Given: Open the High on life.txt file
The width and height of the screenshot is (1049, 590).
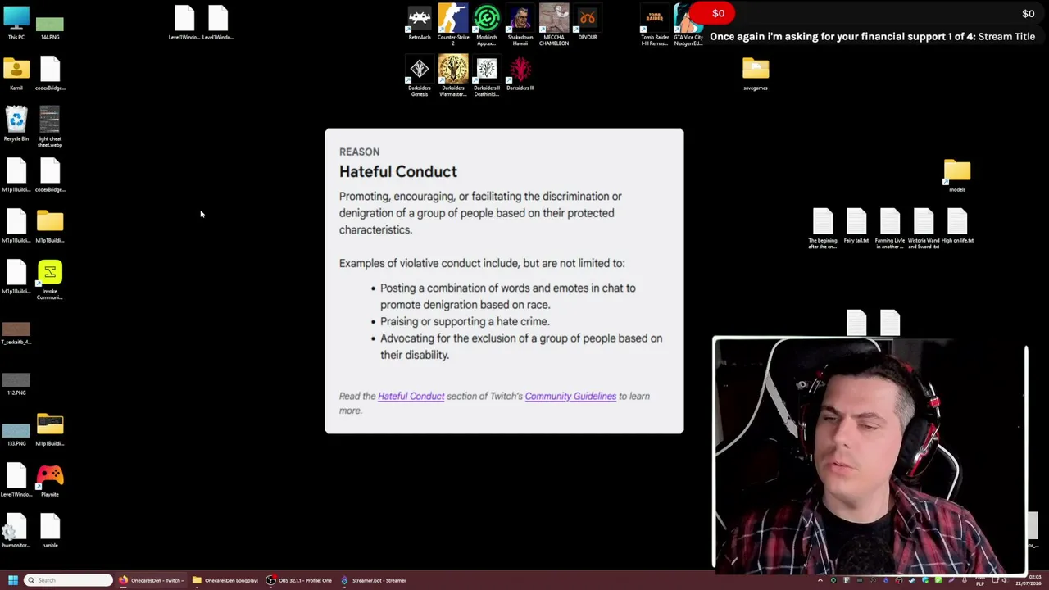Looking at the screenshot, I should [x=957, y=225].
